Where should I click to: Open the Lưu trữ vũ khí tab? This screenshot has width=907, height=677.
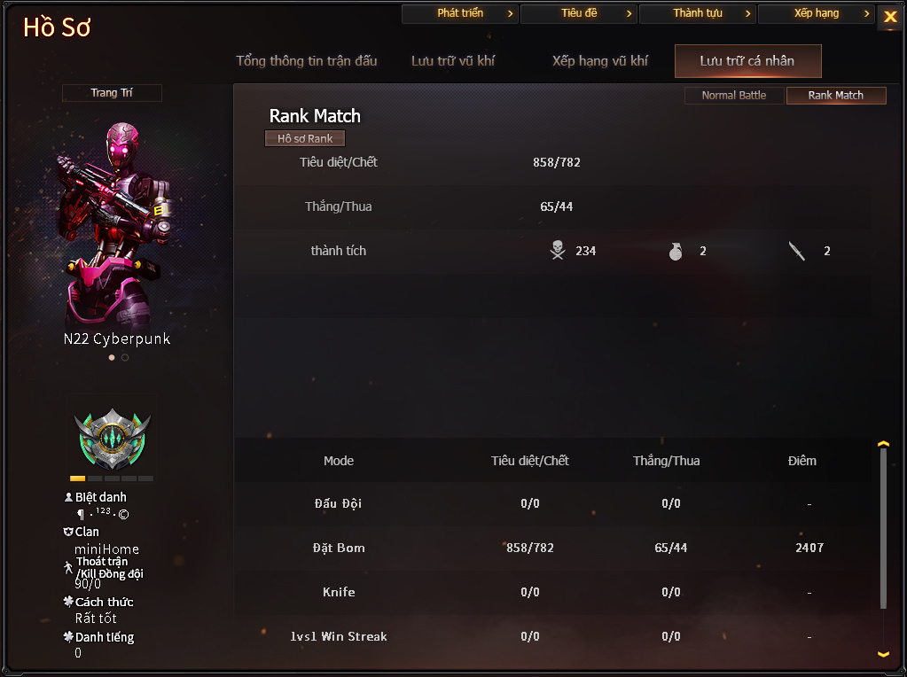453,61
